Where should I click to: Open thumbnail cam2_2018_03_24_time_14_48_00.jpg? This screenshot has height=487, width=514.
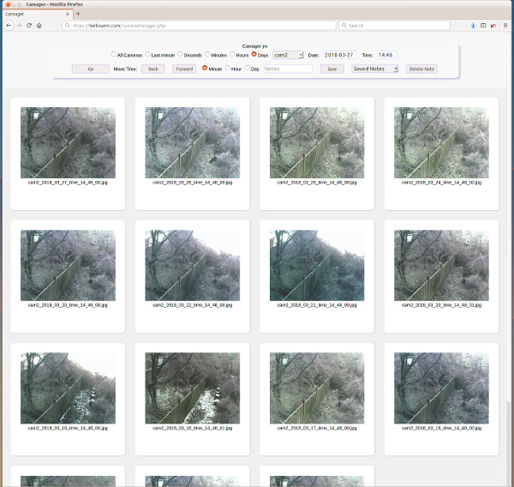tap(441, 142)
